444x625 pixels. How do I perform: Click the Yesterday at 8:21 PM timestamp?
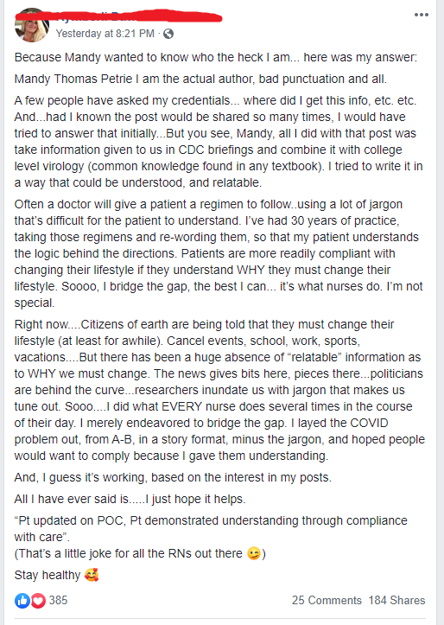tap(105, 34)
